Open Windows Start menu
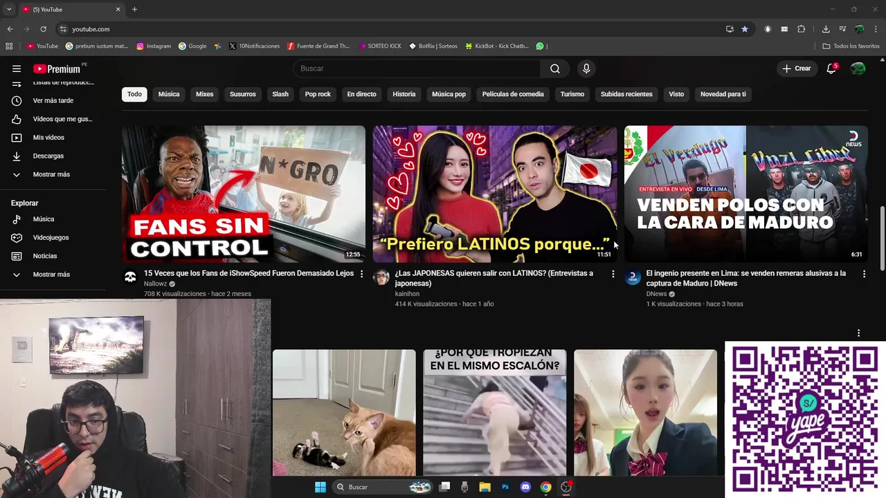 [x=320, y=487]
